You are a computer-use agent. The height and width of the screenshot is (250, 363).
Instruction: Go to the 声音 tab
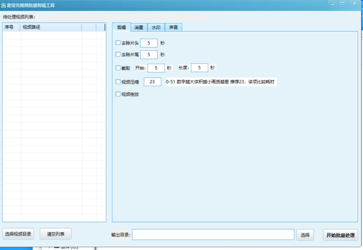(173, 27)
